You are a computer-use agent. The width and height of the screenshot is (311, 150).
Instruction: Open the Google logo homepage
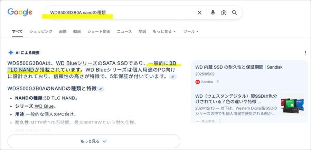tap(20, 12)
